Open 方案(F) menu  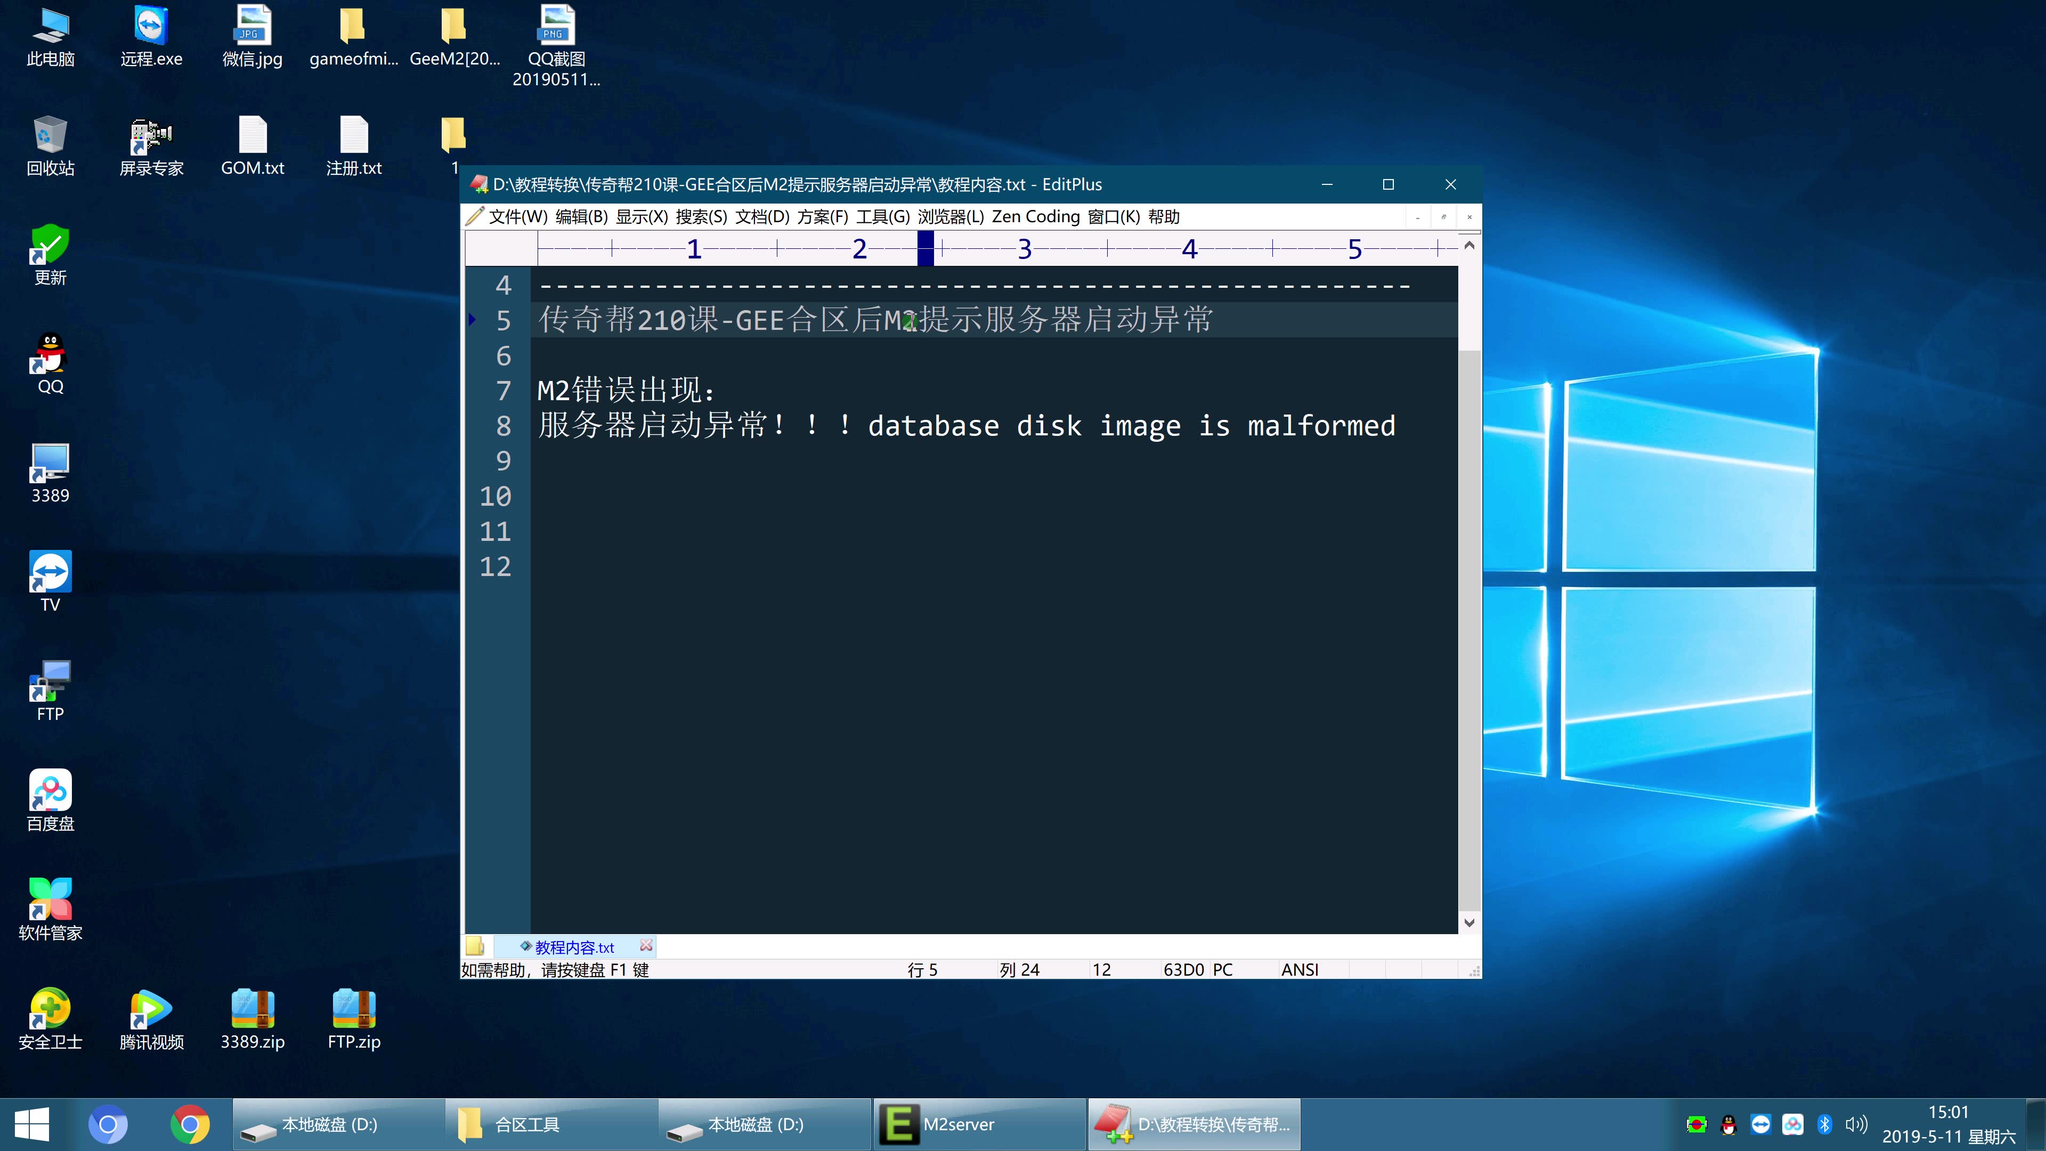coord(823,217)
